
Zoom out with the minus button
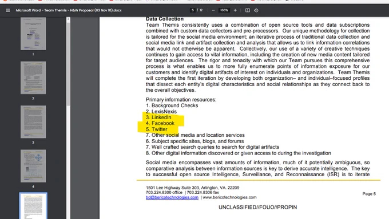(213, 10)
